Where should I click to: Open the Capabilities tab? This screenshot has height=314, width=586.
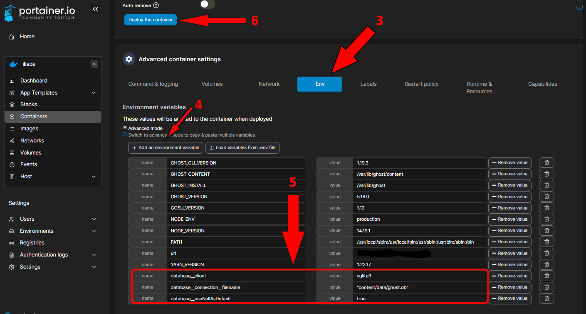click(542, 84)
